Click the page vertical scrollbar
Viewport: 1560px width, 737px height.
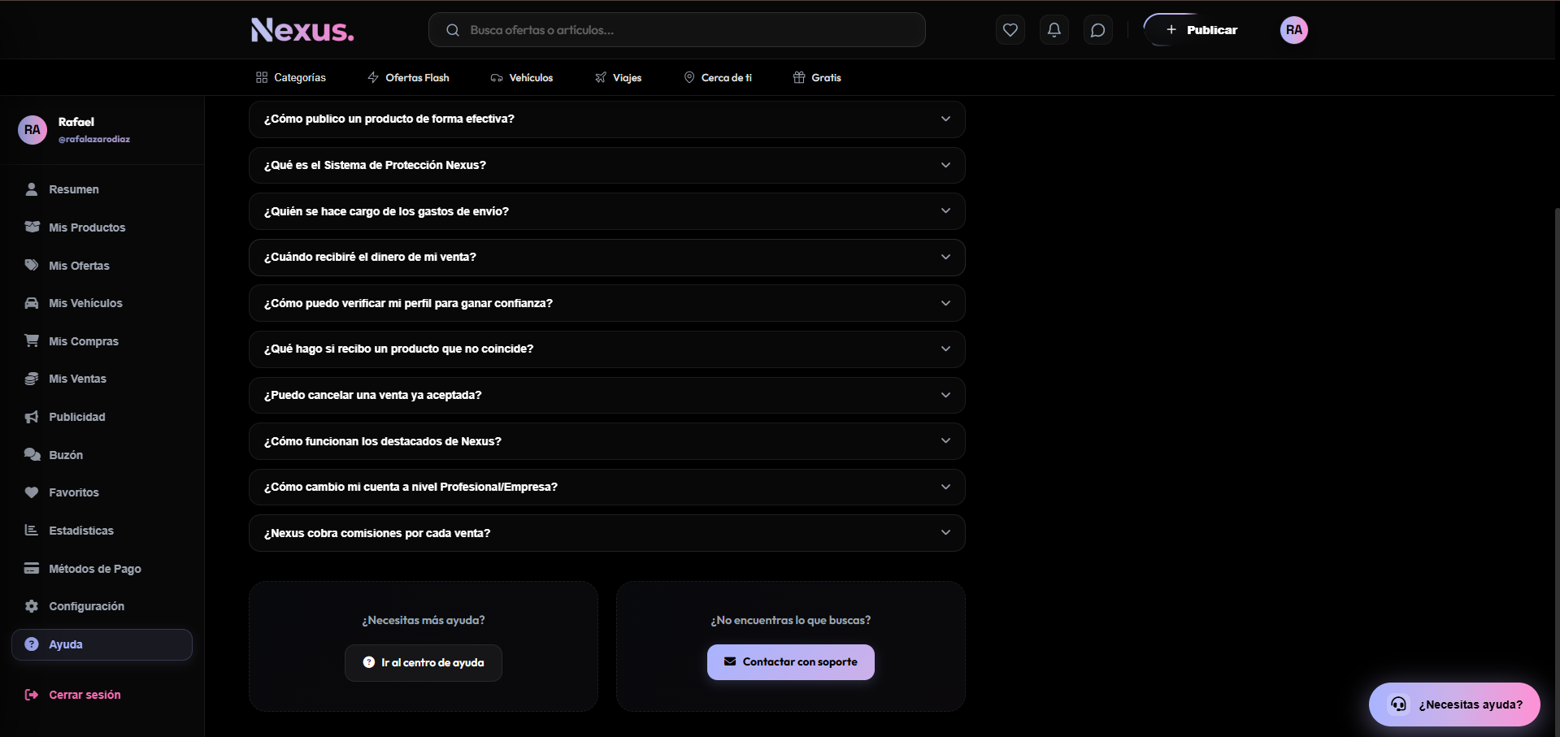(x=1556, y=471)
